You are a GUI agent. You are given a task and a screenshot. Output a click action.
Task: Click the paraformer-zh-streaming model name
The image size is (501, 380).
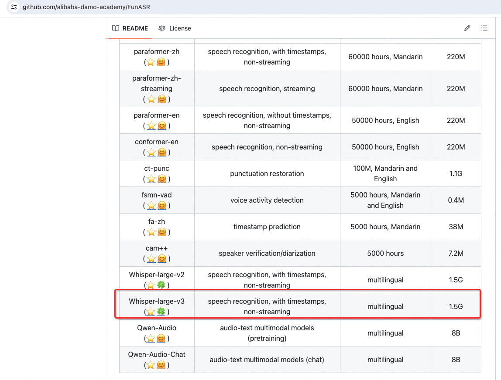pyautogui.click(x=157, y=83)
